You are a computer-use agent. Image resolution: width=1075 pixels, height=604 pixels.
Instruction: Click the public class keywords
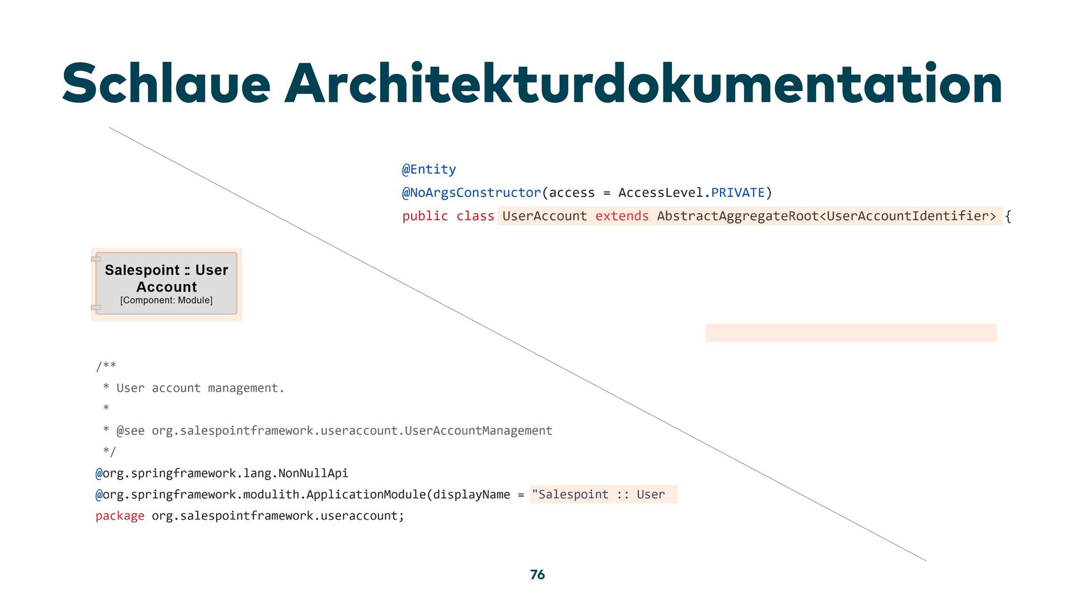click(x=448, y=216)
